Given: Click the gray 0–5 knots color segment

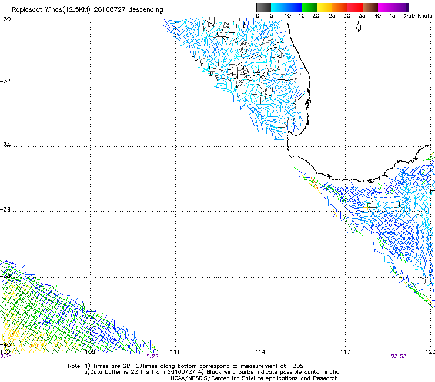Looking at the screenshot, I should [x=263, y=7].
